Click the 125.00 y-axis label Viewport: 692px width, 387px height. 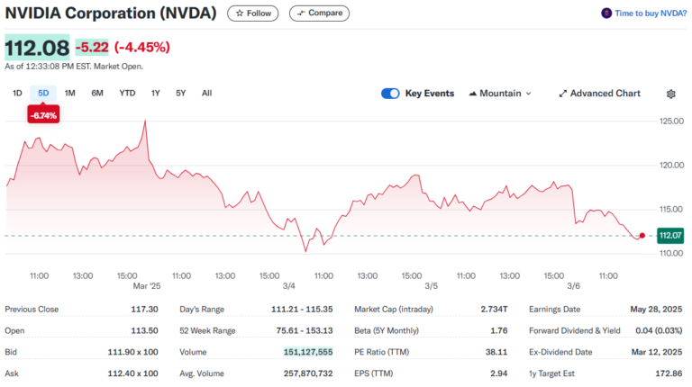click(x=671, y=121)
